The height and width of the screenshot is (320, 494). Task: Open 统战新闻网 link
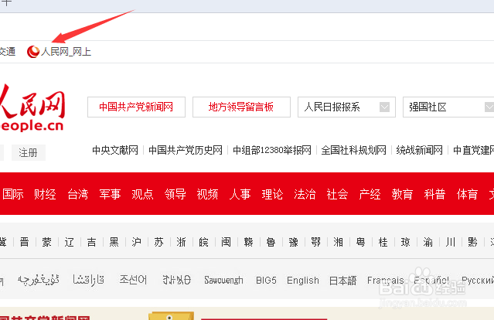click(x=419, y=150)
